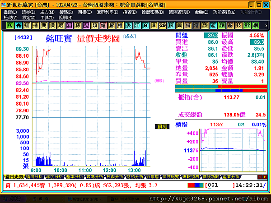Screen dimensions: 271x203
Task: Open the 工具(T) menu
Action: (x=47, y=18)
